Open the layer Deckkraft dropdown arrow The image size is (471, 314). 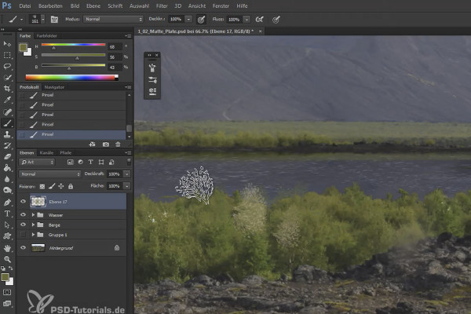click(x=127, y=174)
